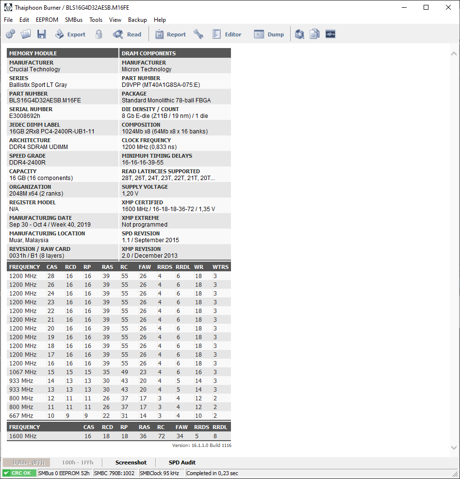Screen dimensions: 460x479
Task: Open the SMBus menu
Action: [74, 20]
